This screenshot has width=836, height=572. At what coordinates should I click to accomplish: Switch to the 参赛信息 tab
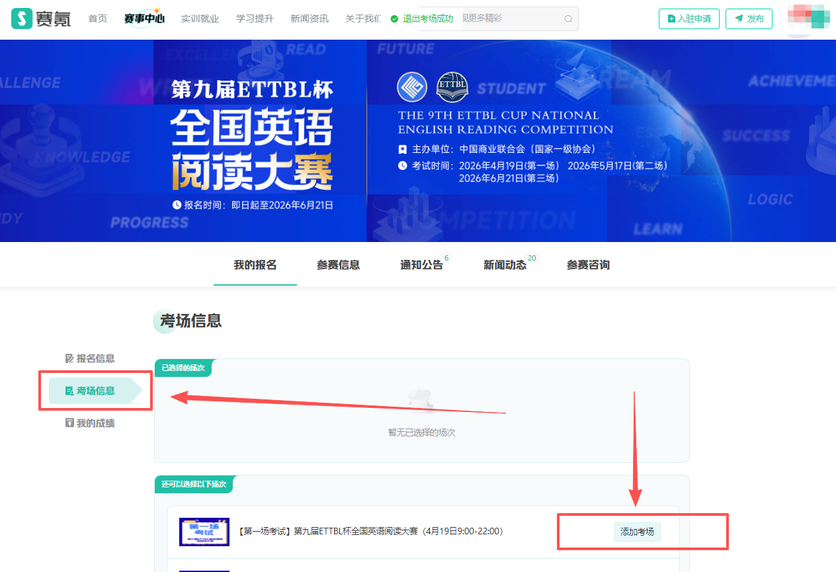pos(338,265)
